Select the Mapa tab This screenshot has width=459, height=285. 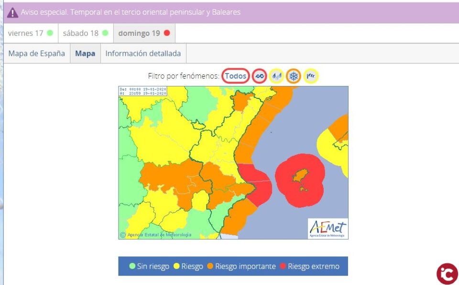pos(85,53)
